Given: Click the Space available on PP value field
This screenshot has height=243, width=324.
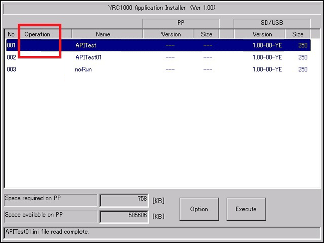Looking at the screenshot, I should (x=124, y=216).
